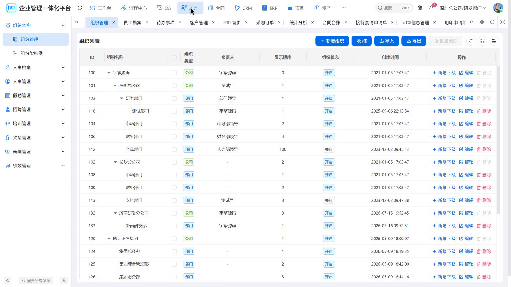511x287 pixels.
Task: Collapse the 深圳总公司 tree node
Action: 115,85
